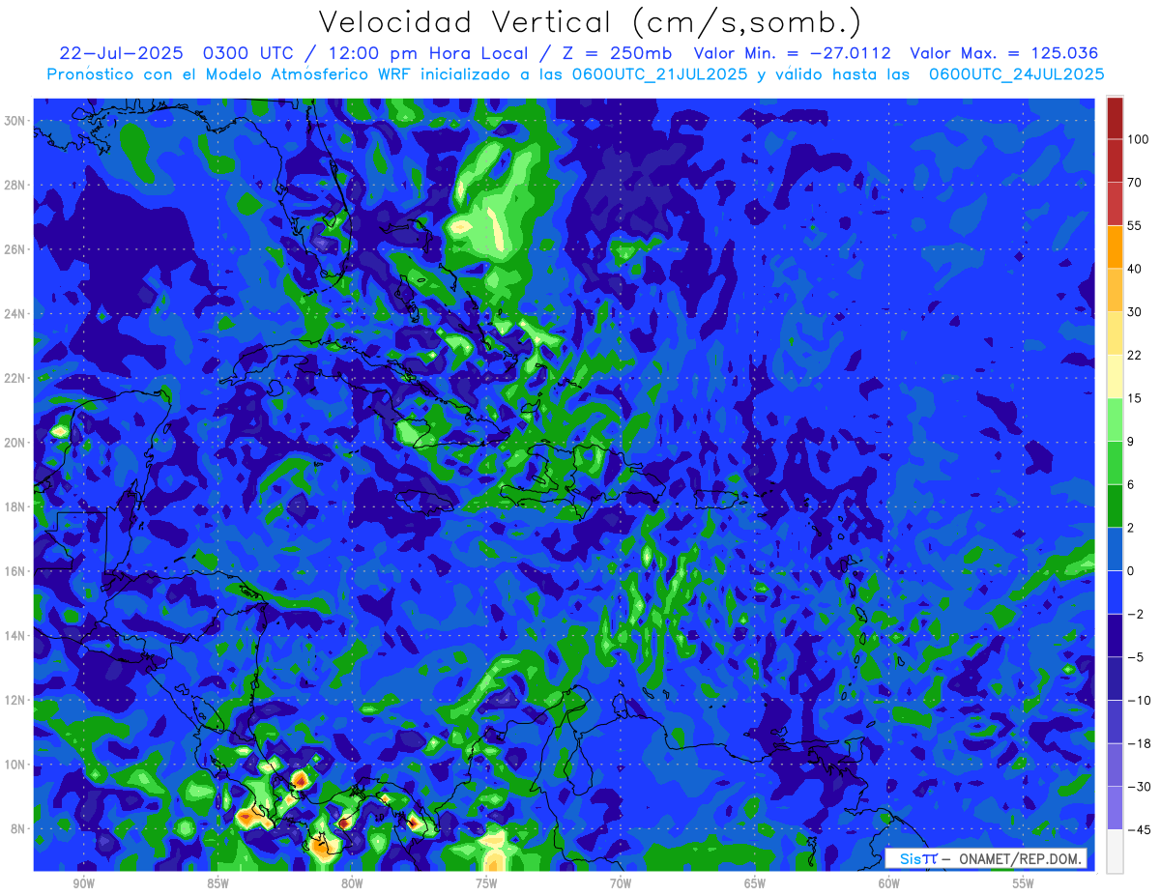Click the '55W' longitude label

1024,883
